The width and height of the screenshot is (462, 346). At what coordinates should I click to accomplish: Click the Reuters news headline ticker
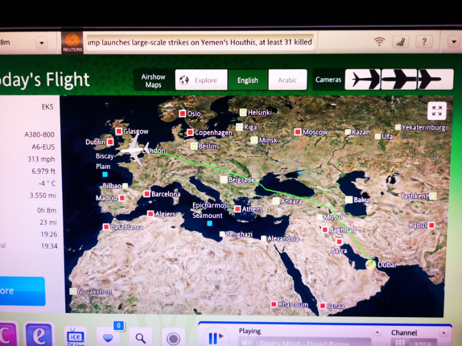[200, 42]
